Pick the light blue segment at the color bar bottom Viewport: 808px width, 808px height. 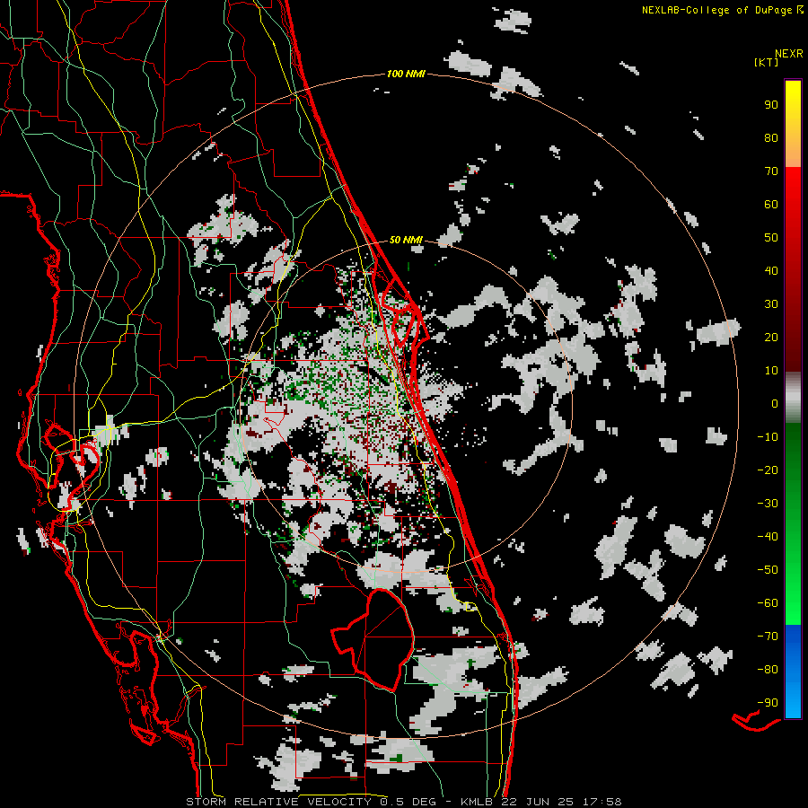(x=793, y=701)
